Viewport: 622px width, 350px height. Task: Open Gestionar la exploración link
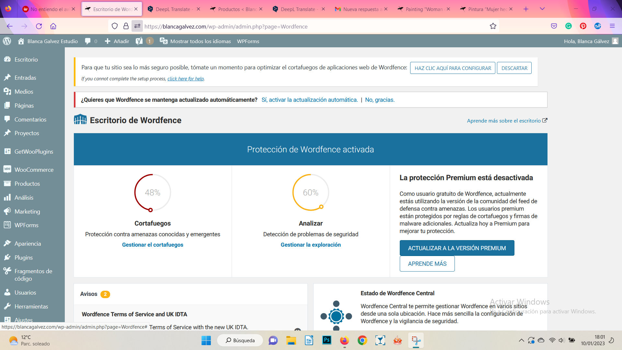311,245
